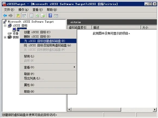Click the Back arrow toolbar icon

pyautogui.click(x=5, y=15)
